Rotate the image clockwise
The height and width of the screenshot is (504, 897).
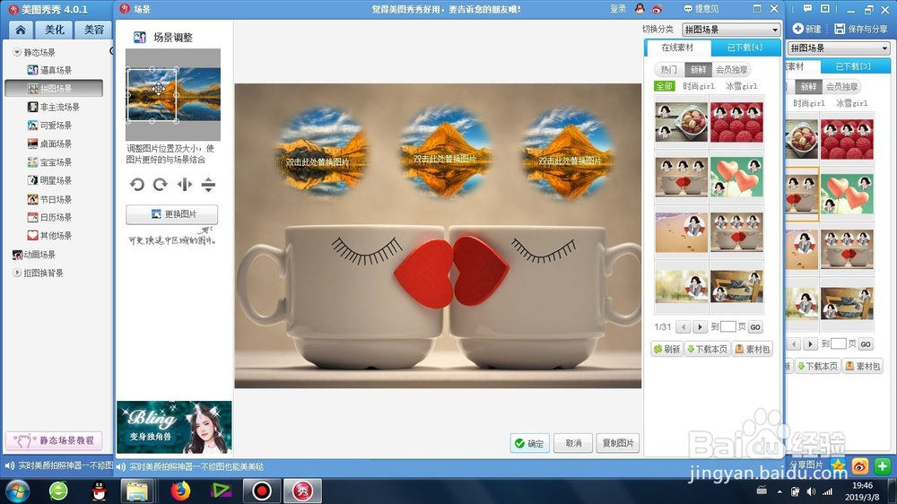point(161,184)
